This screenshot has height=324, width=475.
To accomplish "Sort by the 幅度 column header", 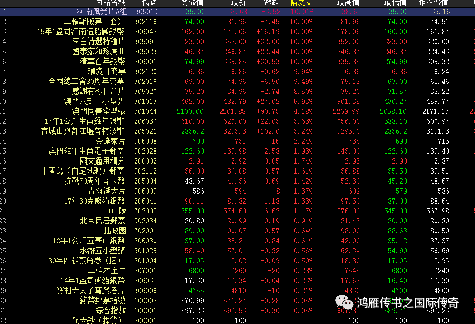I will [x=300, y=3].
